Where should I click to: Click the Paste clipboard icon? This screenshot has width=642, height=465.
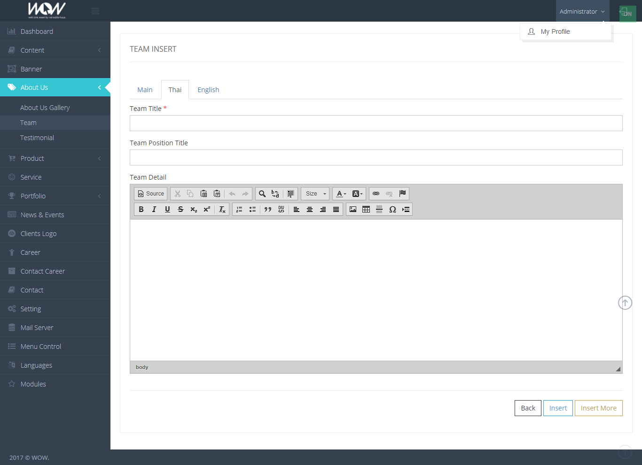click(x=204, y=194)
